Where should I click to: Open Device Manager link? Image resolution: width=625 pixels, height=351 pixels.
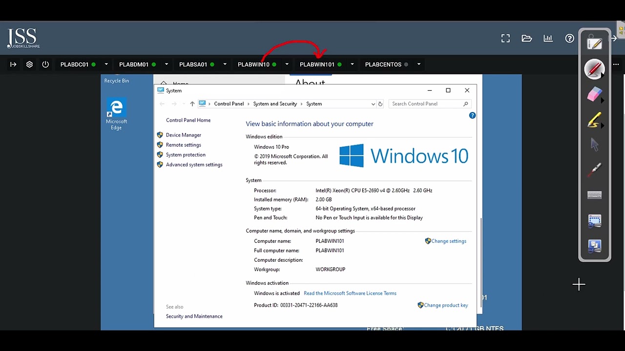(184, 135)
